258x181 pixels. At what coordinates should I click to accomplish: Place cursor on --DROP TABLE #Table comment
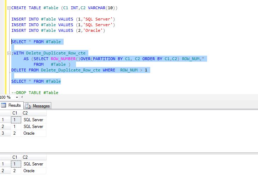click(x=35, y=93)
